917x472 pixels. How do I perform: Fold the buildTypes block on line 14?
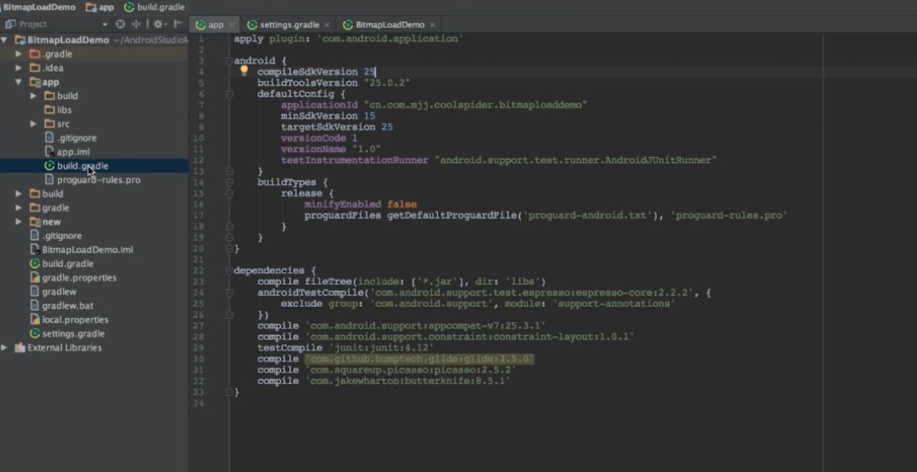coord(229,182)
